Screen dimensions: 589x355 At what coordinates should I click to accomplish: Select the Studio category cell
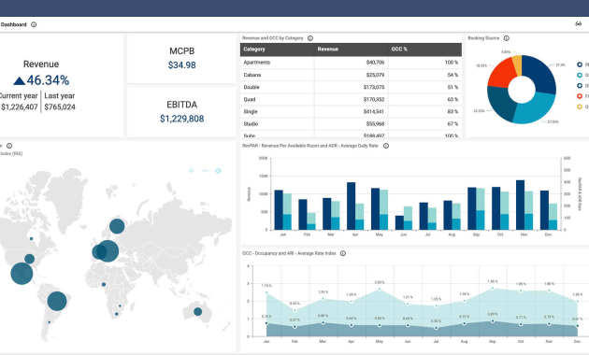[277, 124]
